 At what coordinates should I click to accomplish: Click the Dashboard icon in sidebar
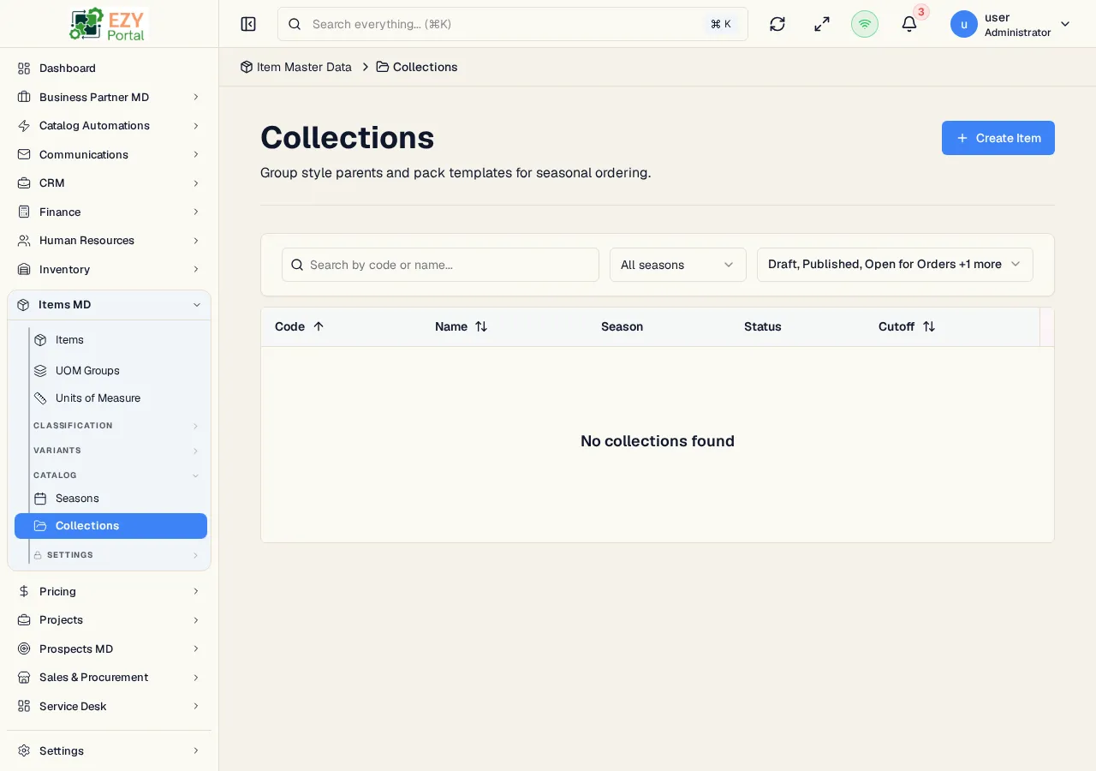point(24,69)
